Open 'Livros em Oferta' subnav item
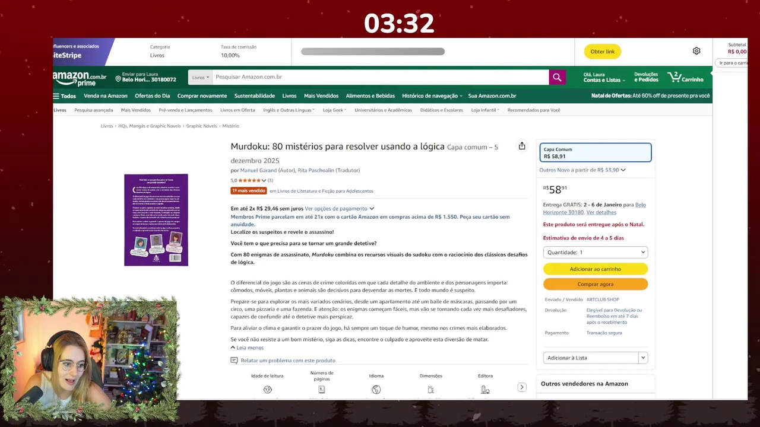Viewport: 760px width, 427px height. point(237,110)
